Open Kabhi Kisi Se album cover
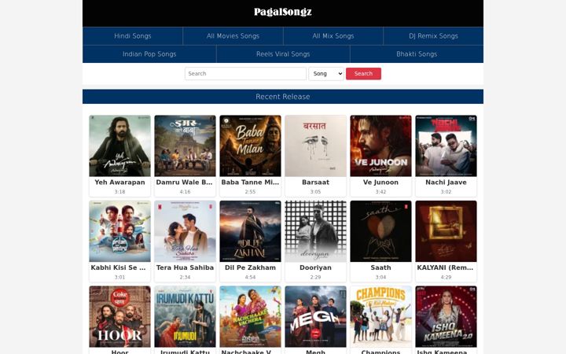 point(119,231)
